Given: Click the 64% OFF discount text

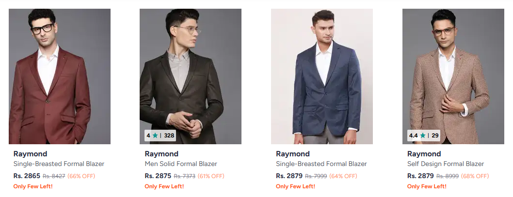Looking at the screenshot, I should (343, 176).
